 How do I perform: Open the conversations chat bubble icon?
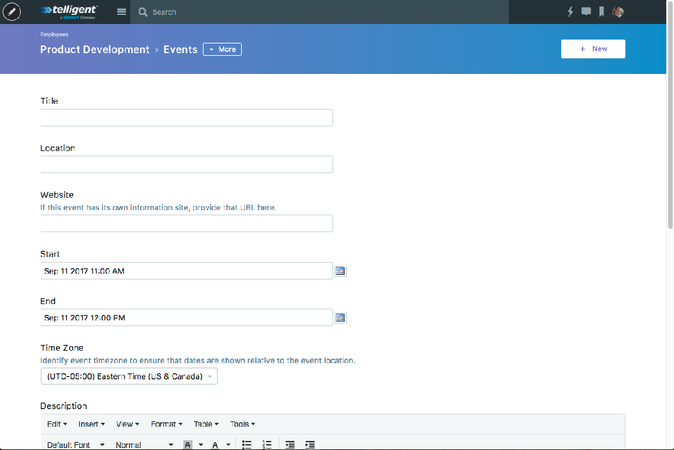[586, 12]
